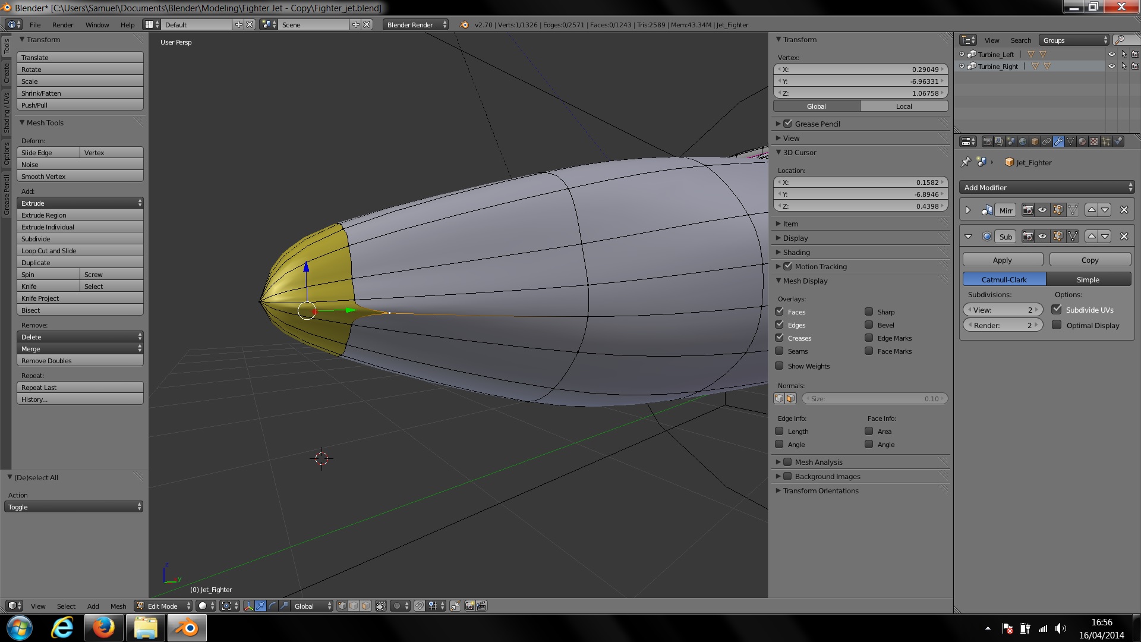
Task: Click the translate manipulator arrow icon
Action: pos(260,606)
